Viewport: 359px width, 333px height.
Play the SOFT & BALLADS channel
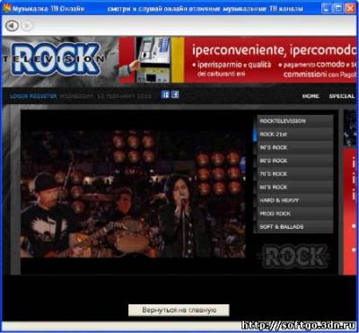[293, 226]
